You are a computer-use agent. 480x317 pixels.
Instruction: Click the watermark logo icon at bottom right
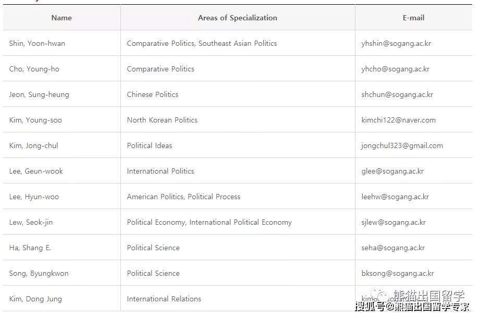click(x=379, y=295)
